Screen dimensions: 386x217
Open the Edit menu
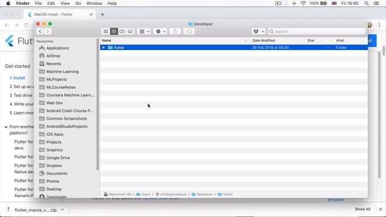51,4
